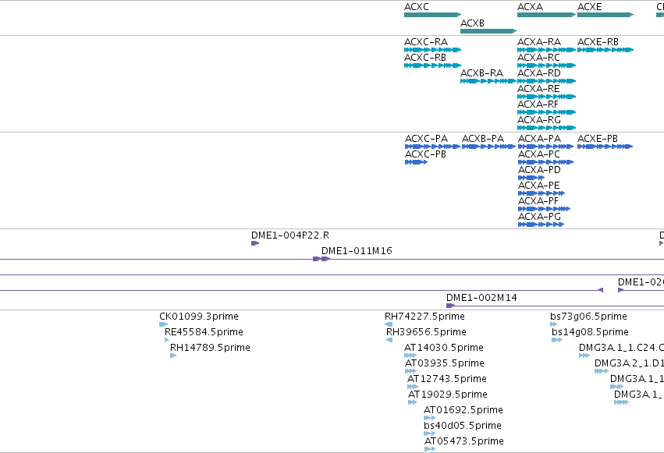The height and width of the screenshot is (453, 664).
Task: Open protein ACXA-PG
Action: (x=541, y=225)
